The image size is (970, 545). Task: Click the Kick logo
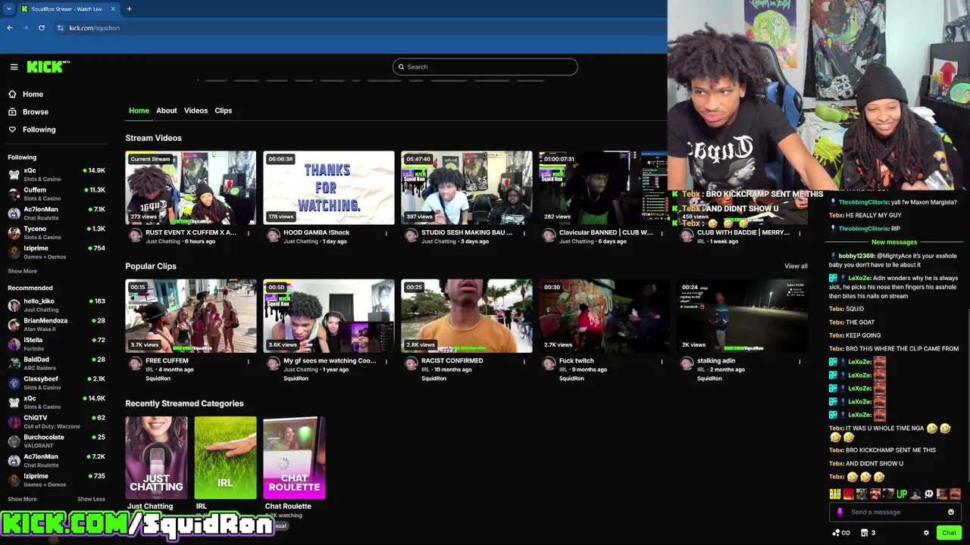point(48,67)
